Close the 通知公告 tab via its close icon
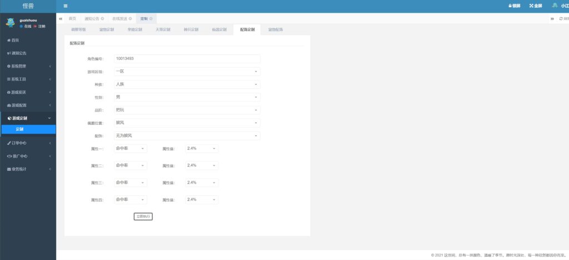The image size is (569, 260). tap(102, 19)
